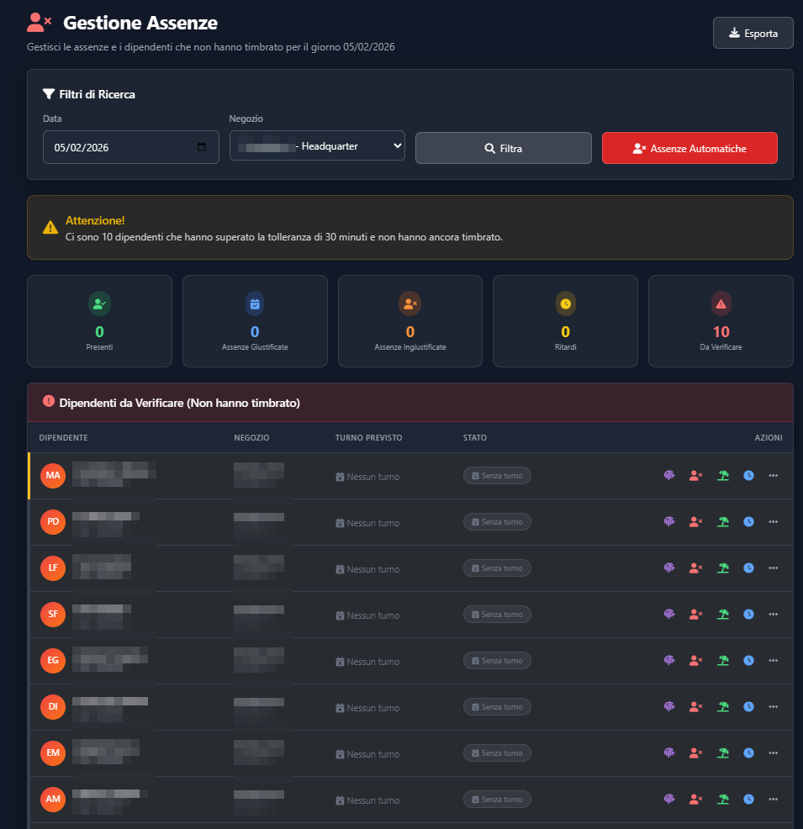Image resolution: width=803 pixels, height=829 pixels.
Task: Click the Esporta download button
Action: coord(753,33)
